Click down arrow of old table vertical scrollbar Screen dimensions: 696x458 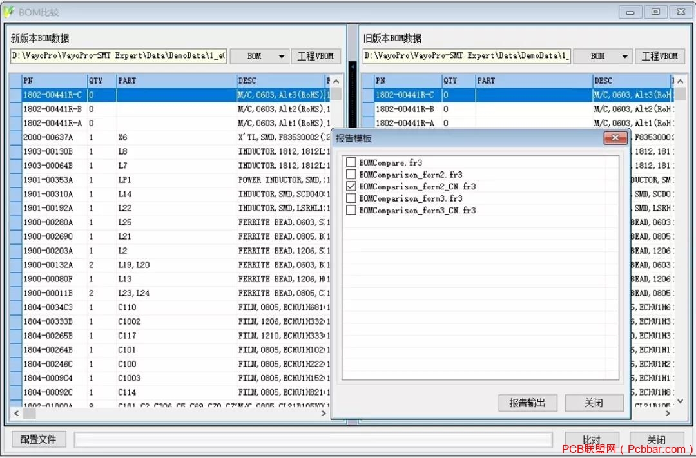[x=681, y=401]
